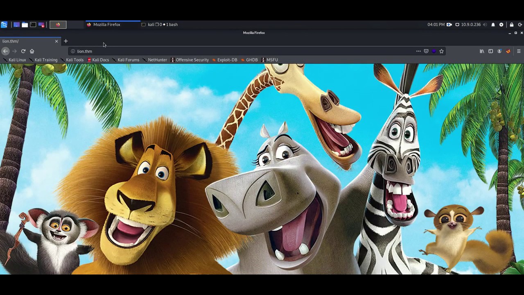Open the Kali Training bookmark
The image size is (524, 295).
point(43,60)
